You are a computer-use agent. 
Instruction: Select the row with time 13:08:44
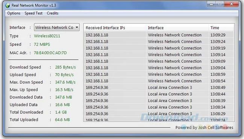[x=159, y=94]
